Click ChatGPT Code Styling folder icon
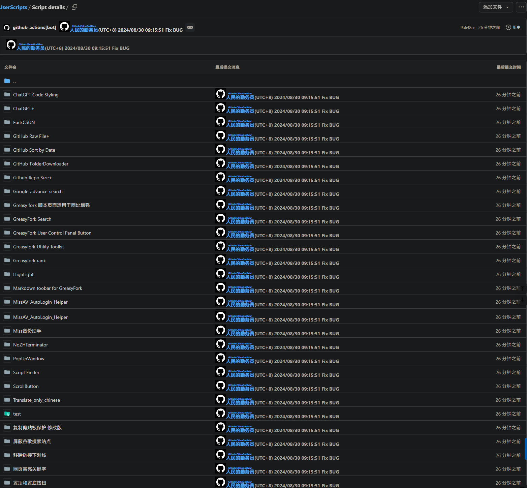The width and height of the screenshot is (527, 488). coord(7,94)
